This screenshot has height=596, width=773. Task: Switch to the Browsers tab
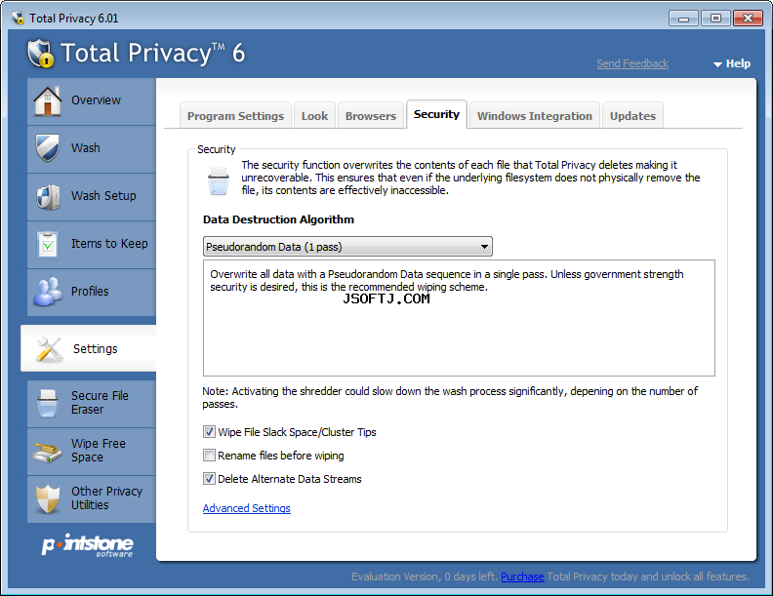[x=371, y=116]
